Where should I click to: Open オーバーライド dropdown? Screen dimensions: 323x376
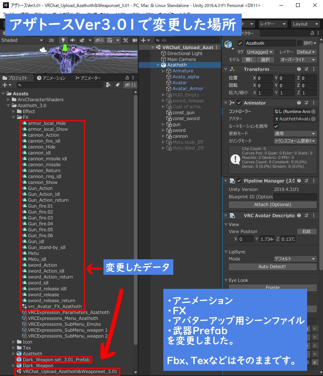coord(298,60)
